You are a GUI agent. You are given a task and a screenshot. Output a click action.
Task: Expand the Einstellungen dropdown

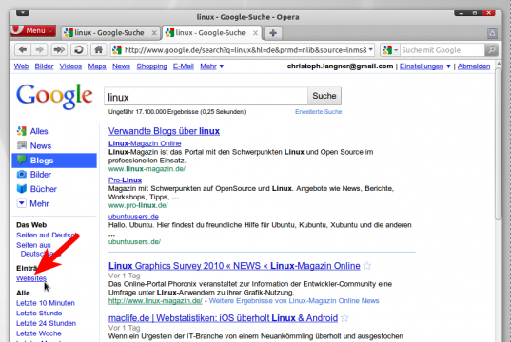coord(425,66)
